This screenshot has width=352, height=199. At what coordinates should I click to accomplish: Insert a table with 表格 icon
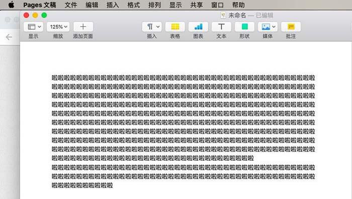point(175,27)
